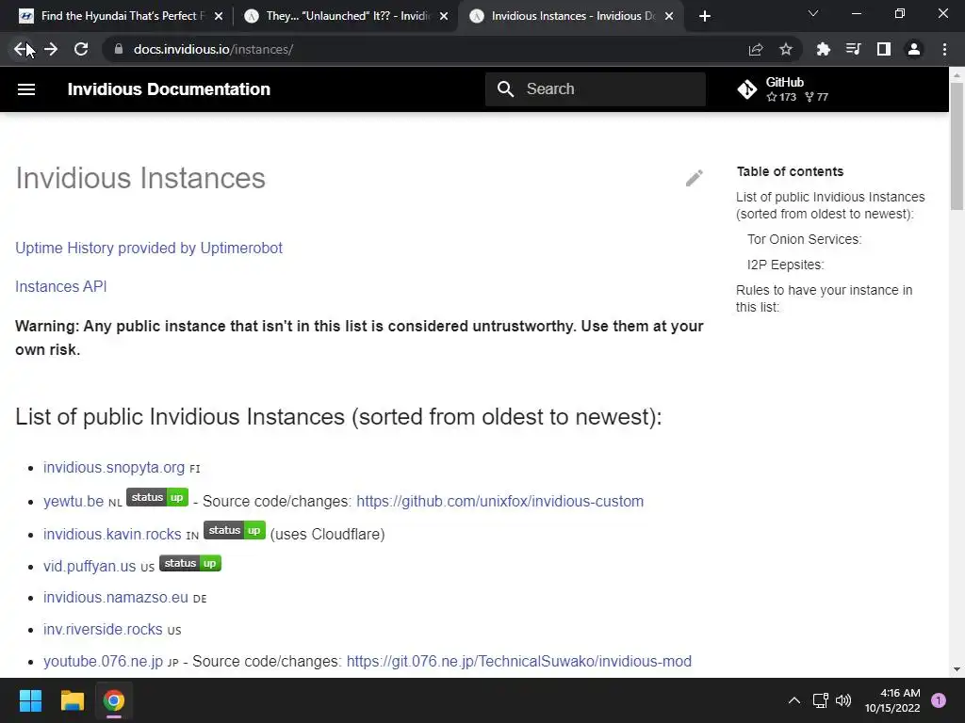Open media controls icon in toolbar

point(853,49)
